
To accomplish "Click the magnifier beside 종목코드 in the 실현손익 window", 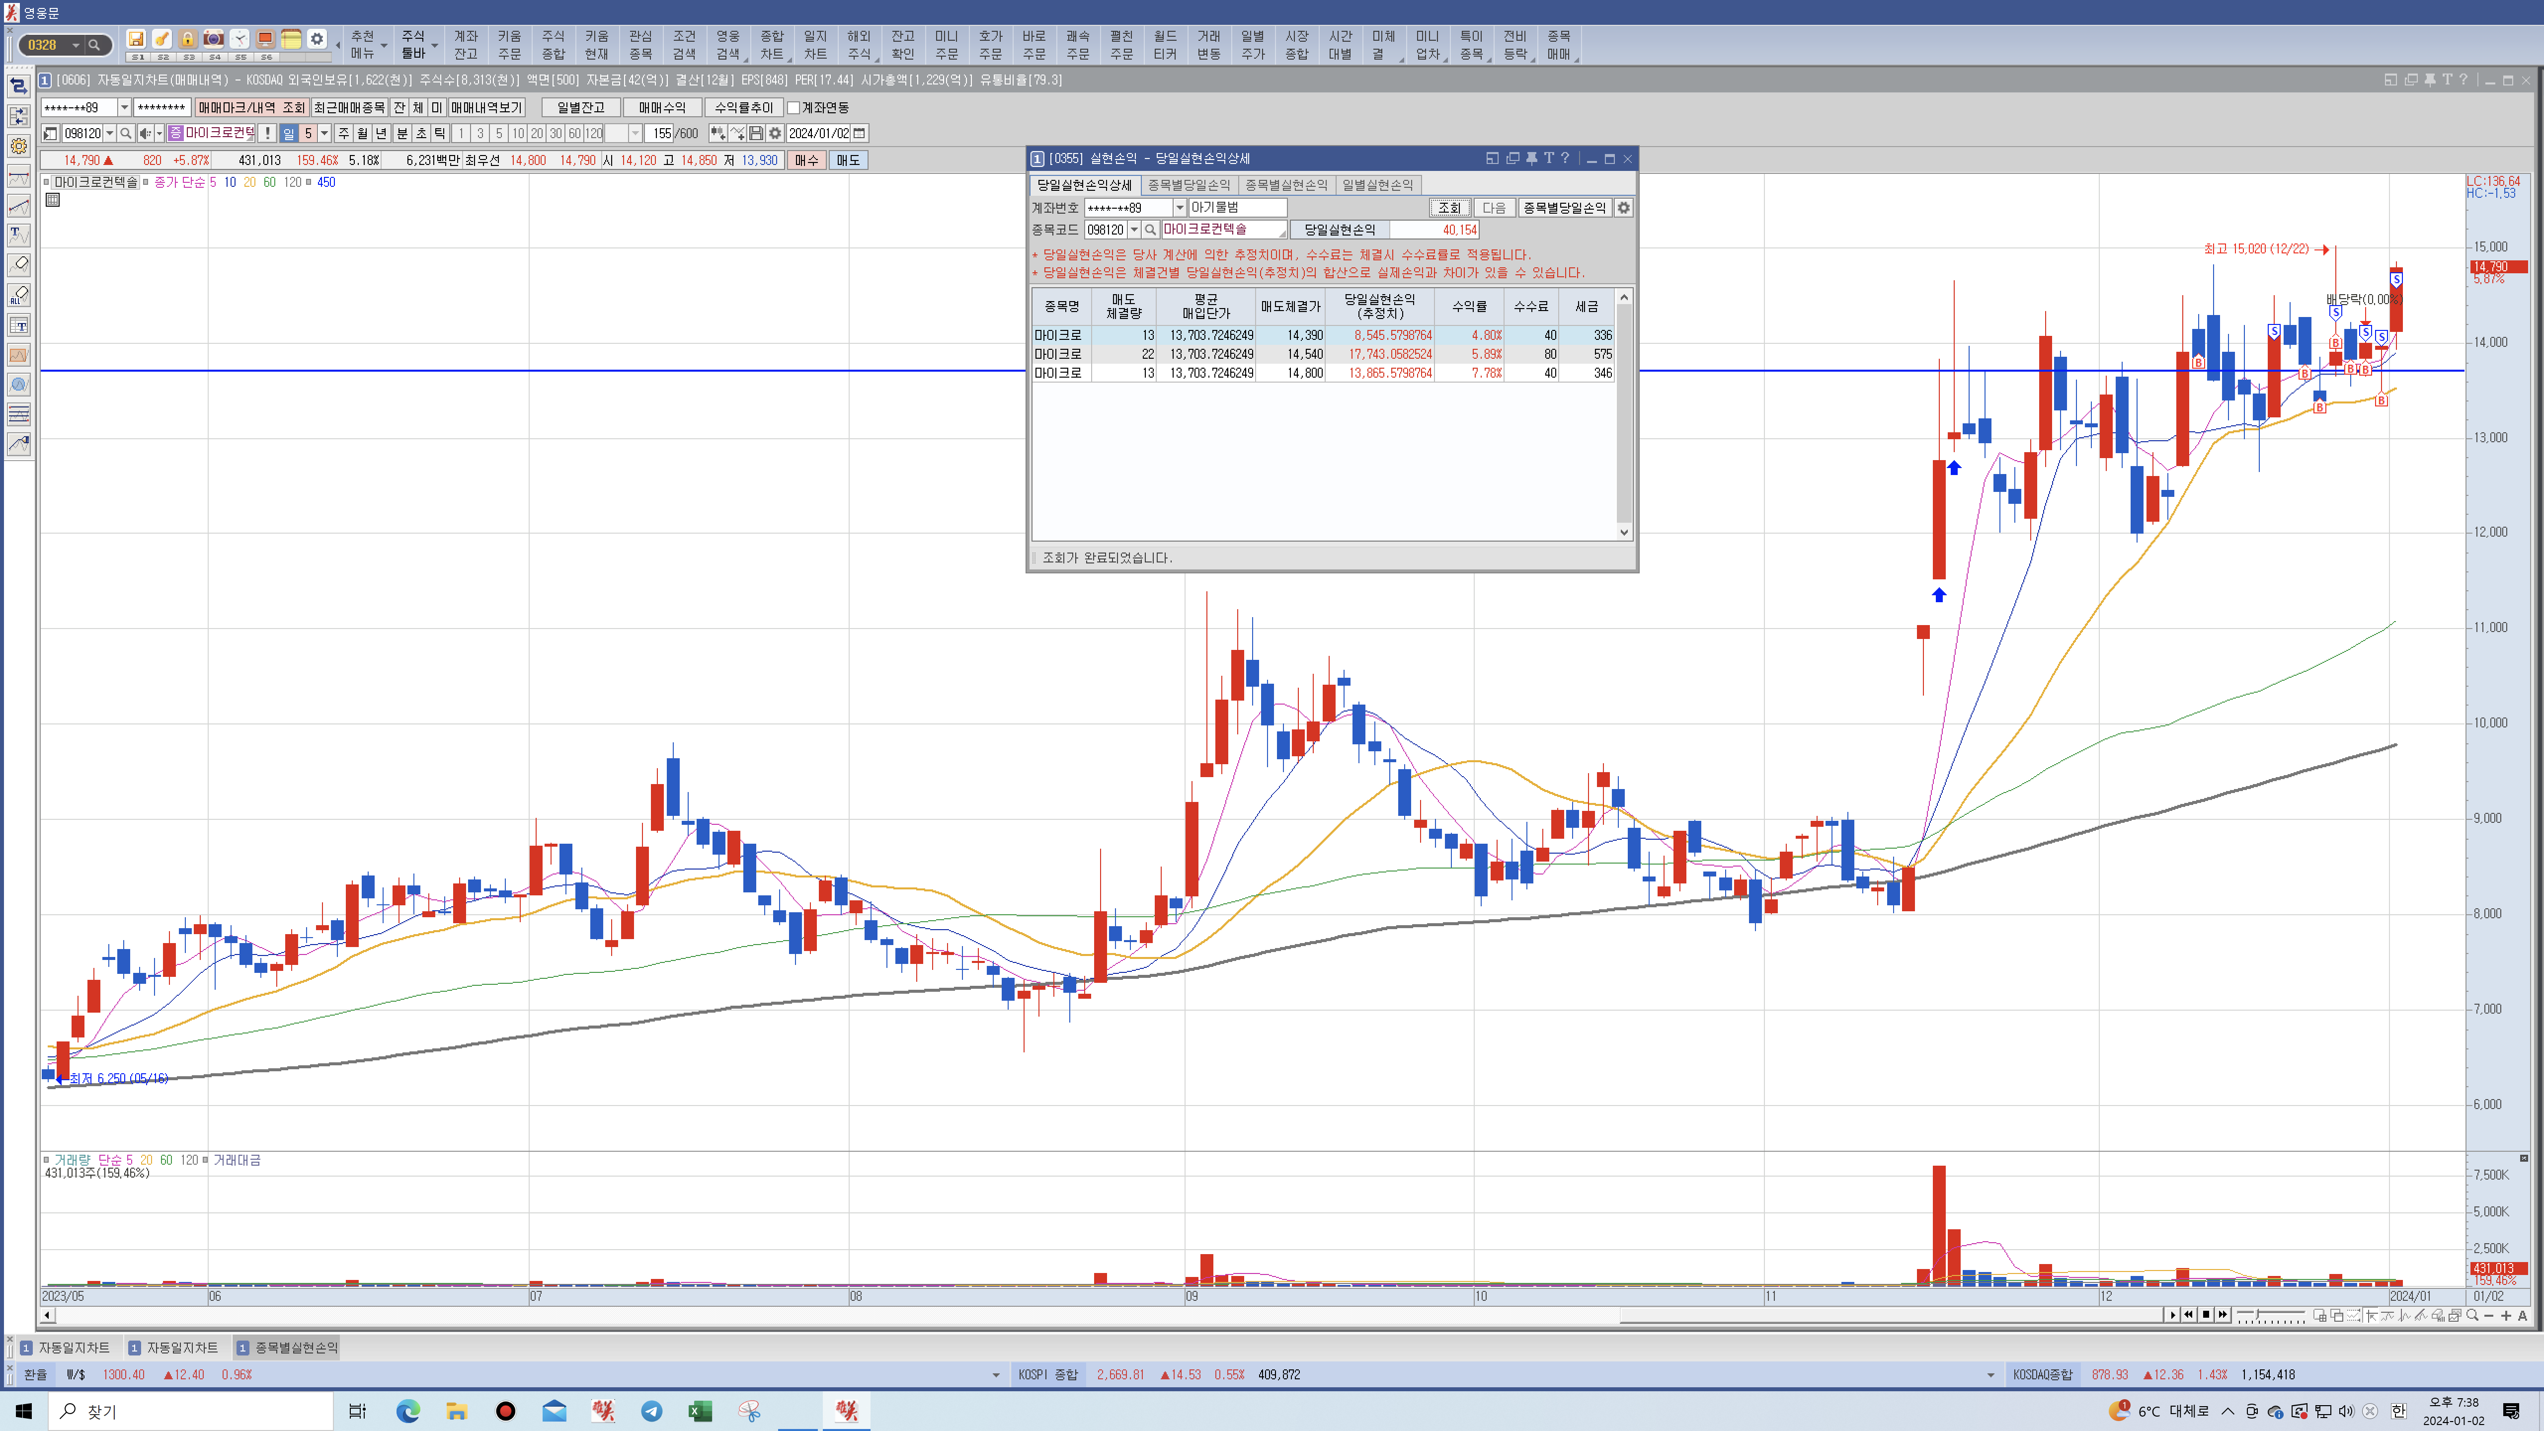I will point(1151,230).
